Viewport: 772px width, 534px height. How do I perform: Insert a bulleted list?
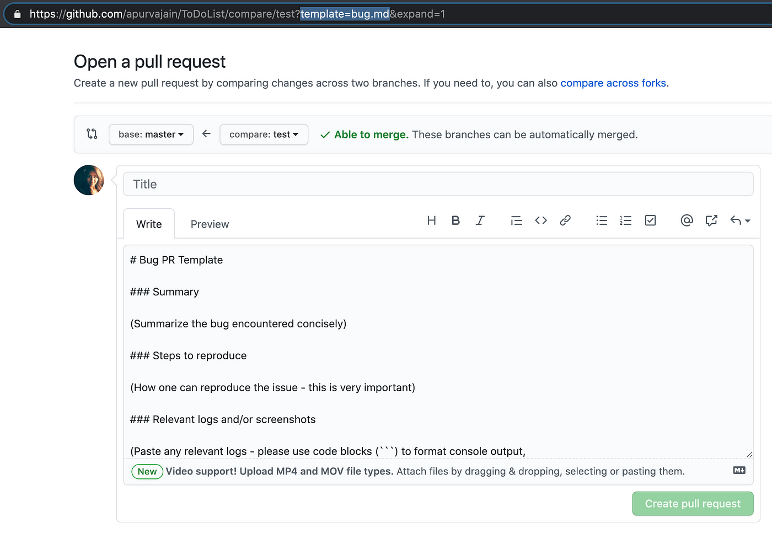pyautogui.click(x=602, y=220)
